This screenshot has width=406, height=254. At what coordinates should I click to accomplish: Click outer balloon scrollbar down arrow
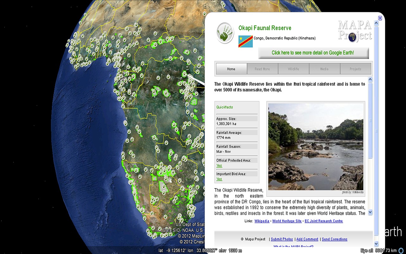coord(376,244)
